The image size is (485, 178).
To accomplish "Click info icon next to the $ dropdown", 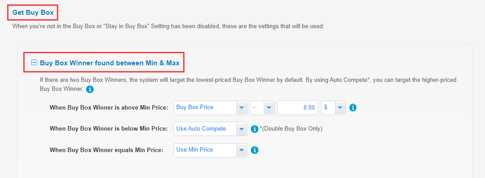I will point(353,107).
